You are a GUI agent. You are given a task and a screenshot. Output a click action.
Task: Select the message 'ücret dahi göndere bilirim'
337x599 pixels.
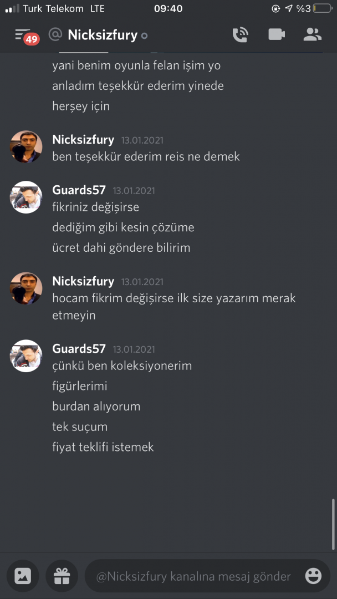121,247
